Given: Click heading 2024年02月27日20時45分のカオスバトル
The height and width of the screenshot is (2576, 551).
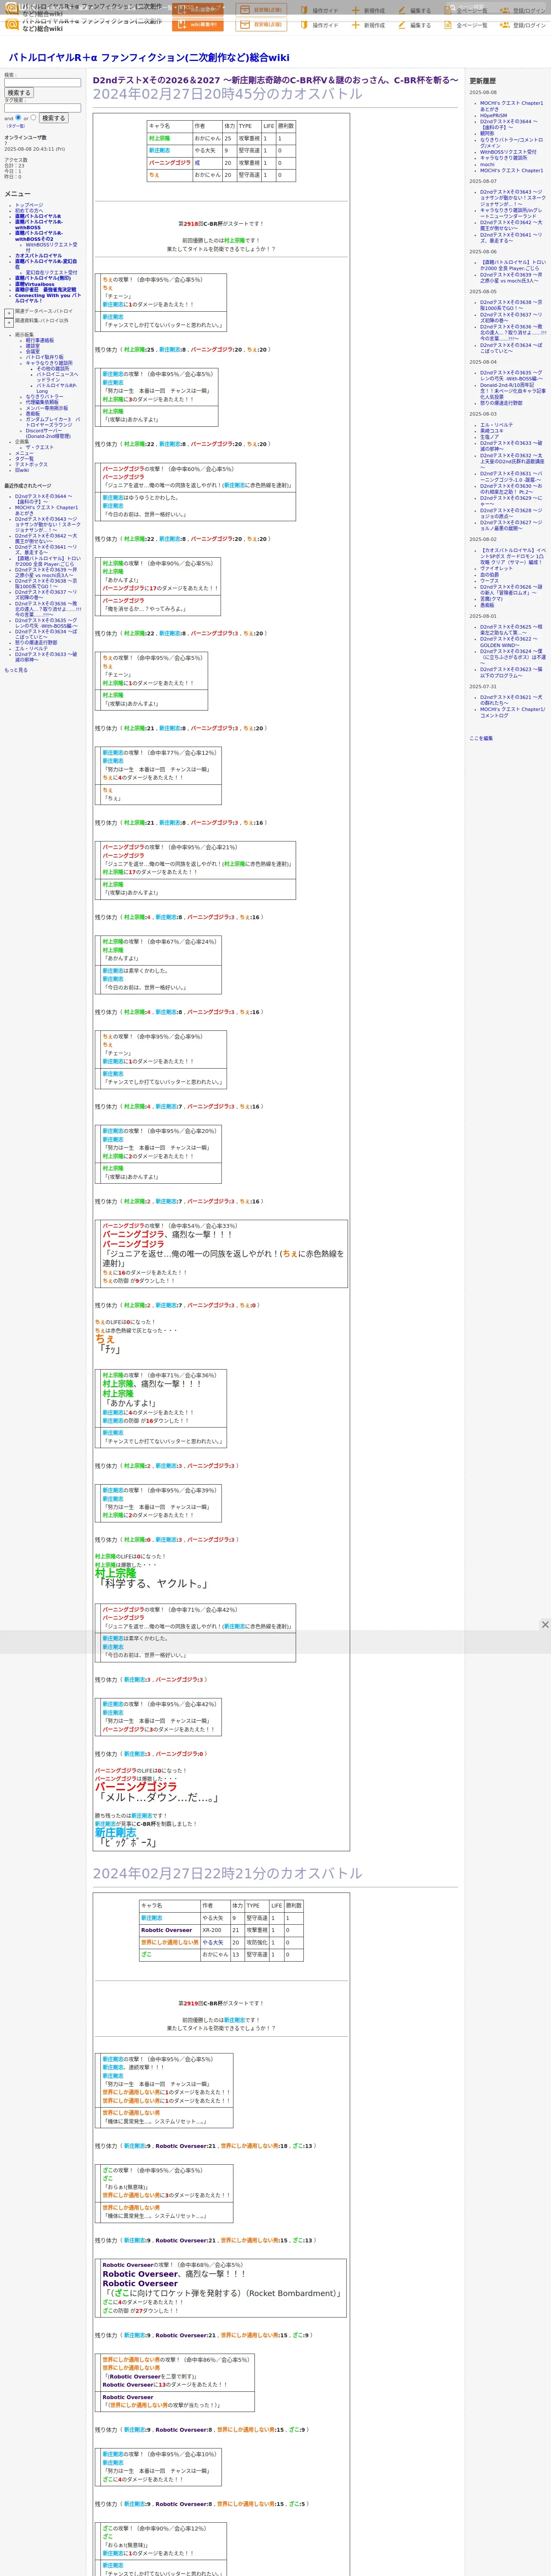Looking at the screenshot, I should (228, 94).
